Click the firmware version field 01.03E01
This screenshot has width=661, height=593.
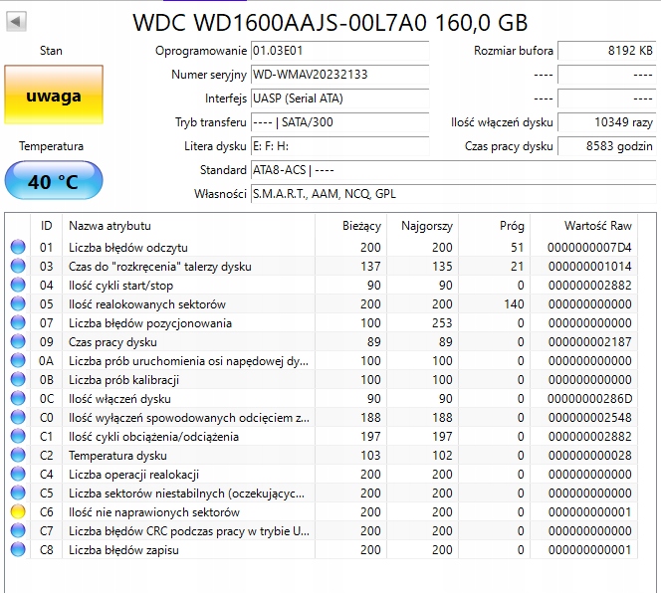(338, 50)
